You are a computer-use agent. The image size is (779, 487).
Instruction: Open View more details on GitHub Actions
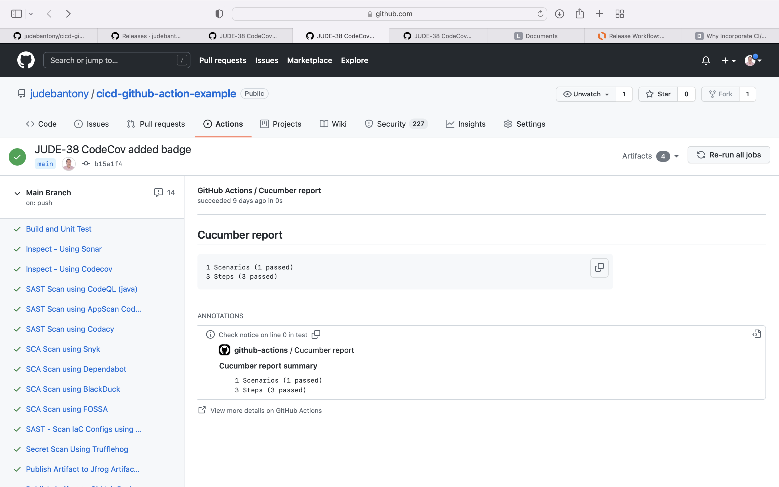pyautogui.click(x=266, y=410)
